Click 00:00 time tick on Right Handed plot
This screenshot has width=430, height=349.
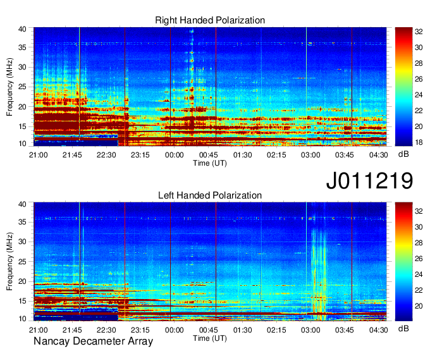click(174, 155)
